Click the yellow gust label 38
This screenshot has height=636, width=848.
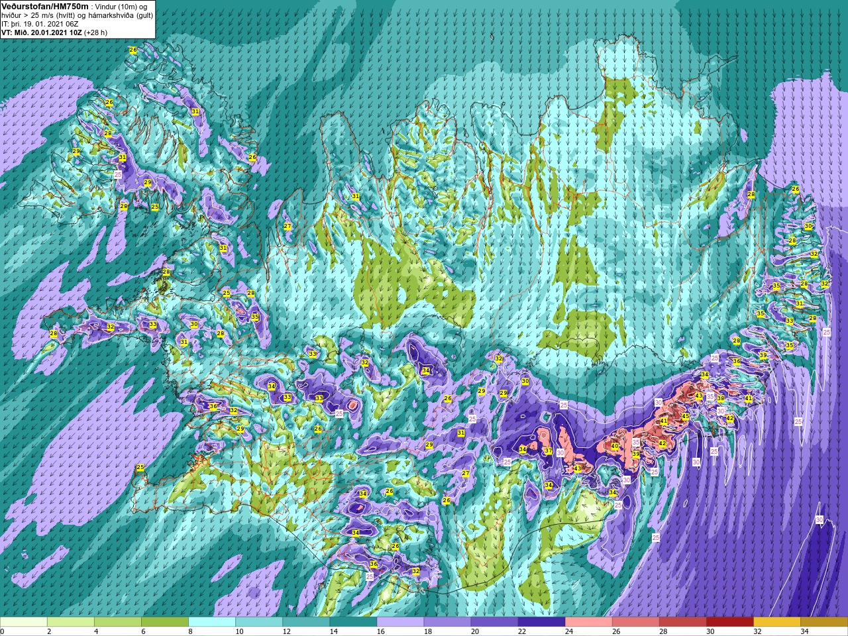pyautogui.click(x=721, y=399)
